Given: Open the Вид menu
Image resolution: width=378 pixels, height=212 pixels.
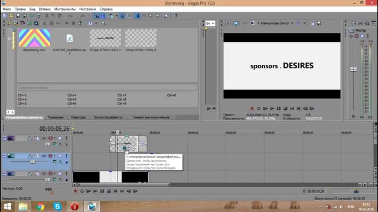Looking at the screenshot, I should [32, 9].
